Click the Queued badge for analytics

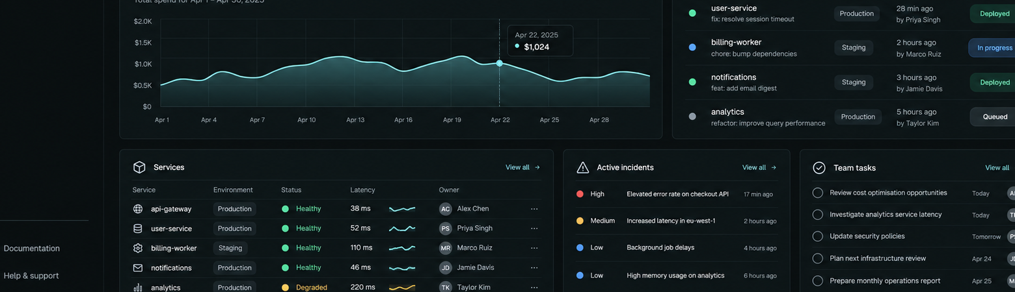point(992,117)
